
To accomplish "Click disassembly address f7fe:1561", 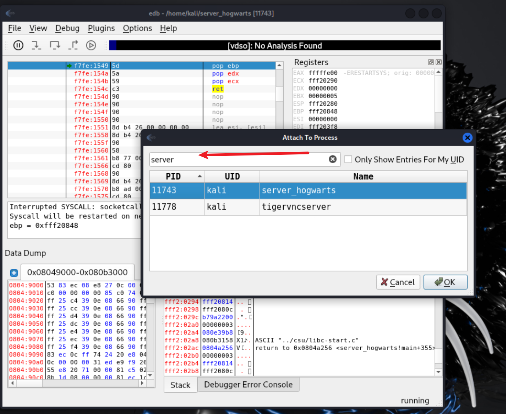I will coord(91,158).
